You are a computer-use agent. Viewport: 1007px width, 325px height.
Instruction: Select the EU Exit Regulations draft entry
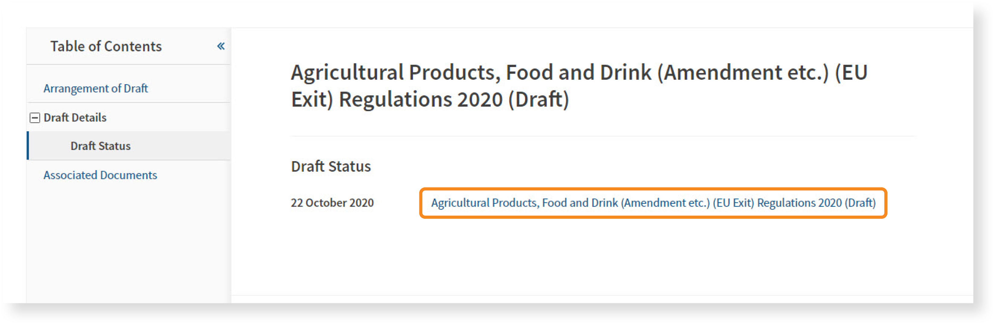653,203
